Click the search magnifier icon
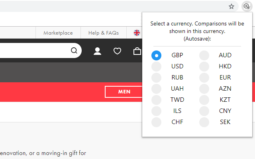The width and height of the screenshot is (255, 159). (74, 50)
